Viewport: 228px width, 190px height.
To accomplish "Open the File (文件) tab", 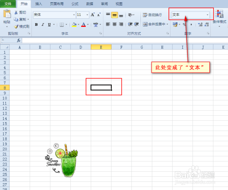I will [x=8, y=4].
